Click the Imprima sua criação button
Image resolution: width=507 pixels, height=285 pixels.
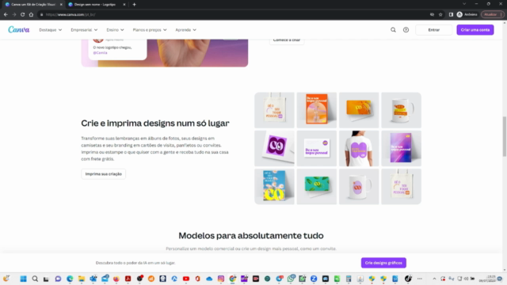click(104, 174)
